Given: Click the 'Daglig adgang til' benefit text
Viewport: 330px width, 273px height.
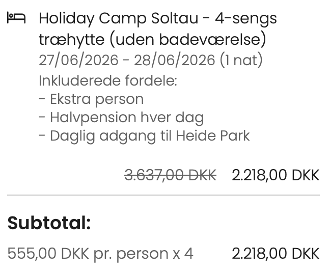Looking at the screenshot, I should point(111,136).
